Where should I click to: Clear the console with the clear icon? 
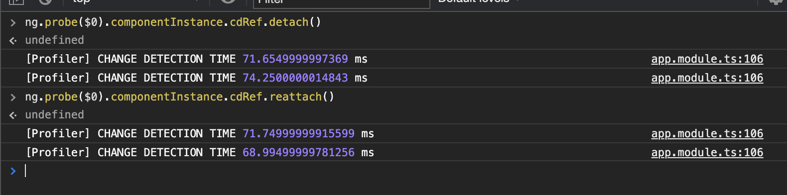(x=45, y=1)
